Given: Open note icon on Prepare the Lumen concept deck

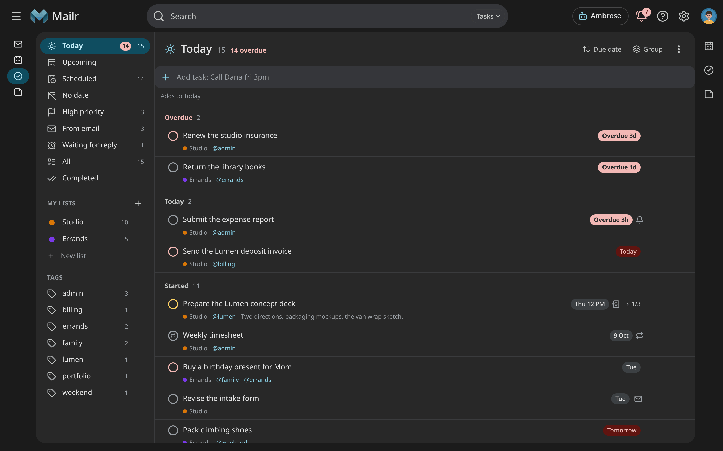Looking at the screenshot, I should coord(616,304).
